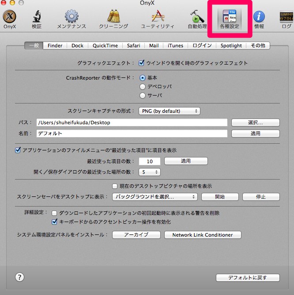Click the 選択... path button
This screenshot has height=295, width=294.
(256, 123)
